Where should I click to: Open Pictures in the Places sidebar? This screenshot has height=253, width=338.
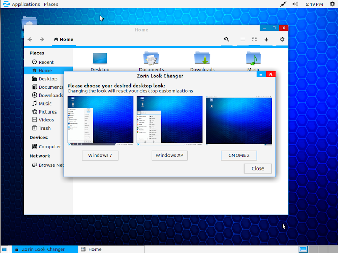point(44,111)
